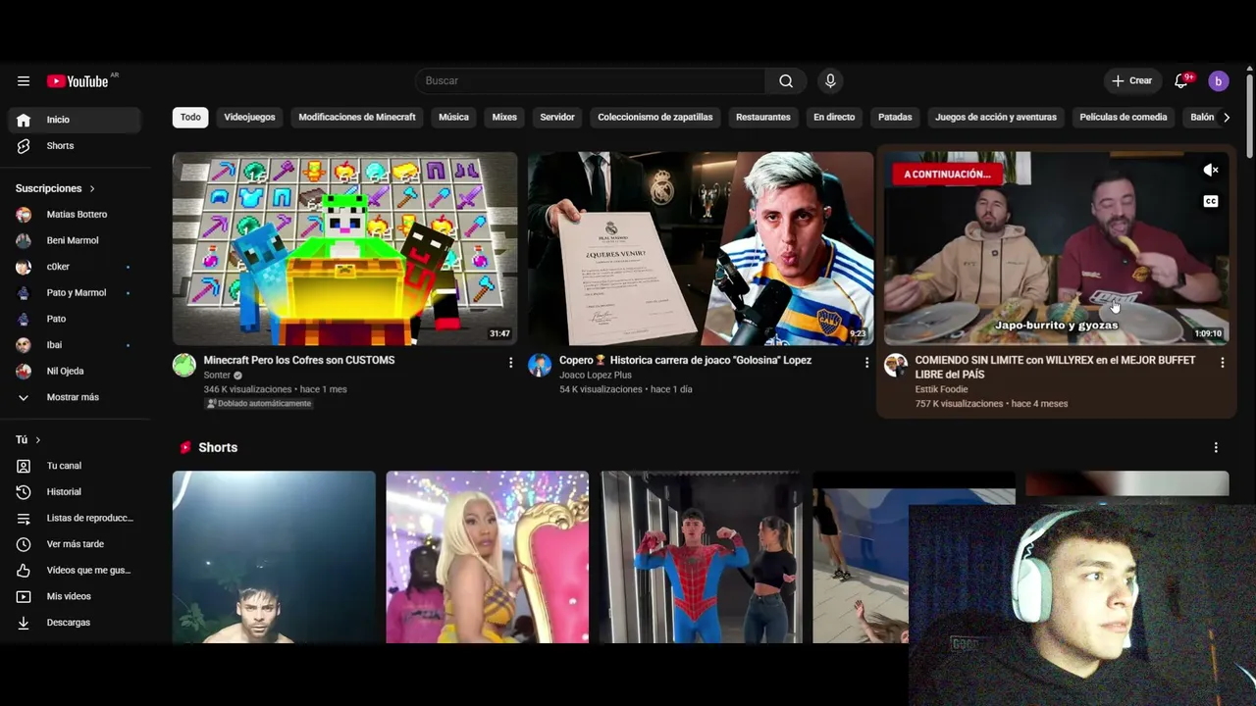1256x706 pixels.
Task: Filter by Juegos de acción y aventuras
Action: [x=996, y=118]
